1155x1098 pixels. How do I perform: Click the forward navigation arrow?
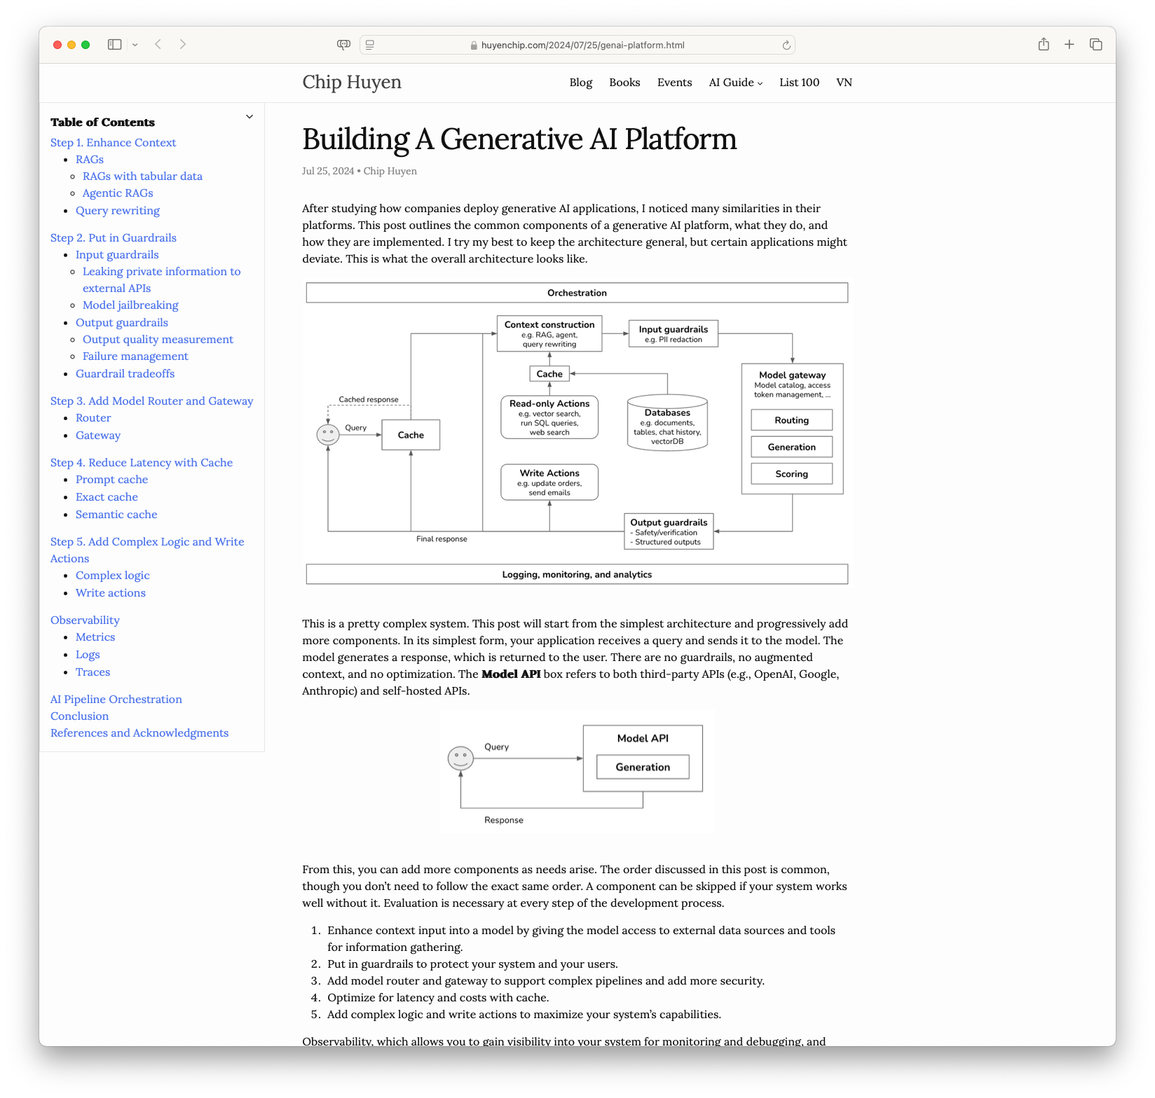point(182,44)
